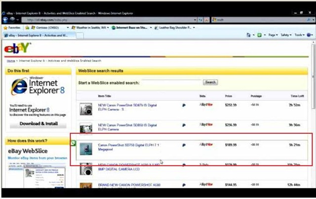Open the address bar history dropdown arrow
The width and height of the screenshot is (316, 199).
[195, 20]
